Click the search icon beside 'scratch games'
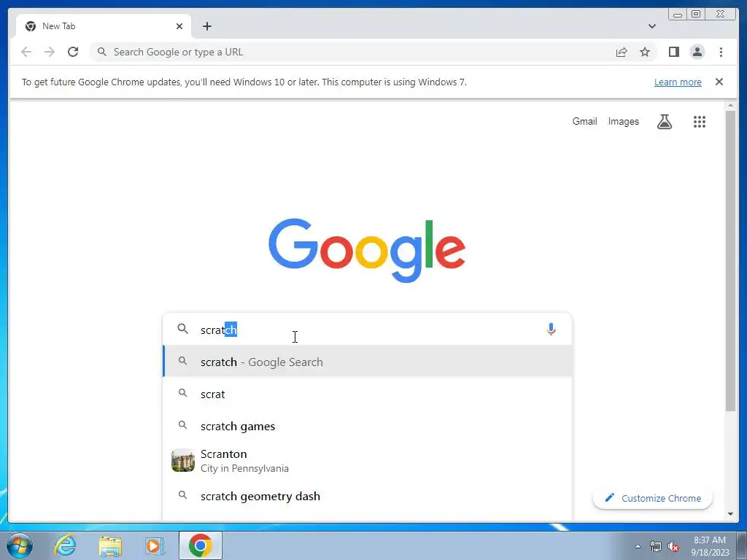This screenshot has height=560, width=747. 182,425
